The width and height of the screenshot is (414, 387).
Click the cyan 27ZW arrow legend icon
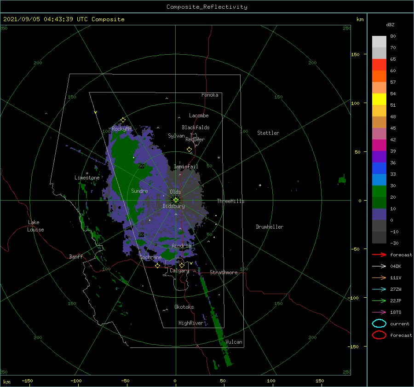pos(379,289)
